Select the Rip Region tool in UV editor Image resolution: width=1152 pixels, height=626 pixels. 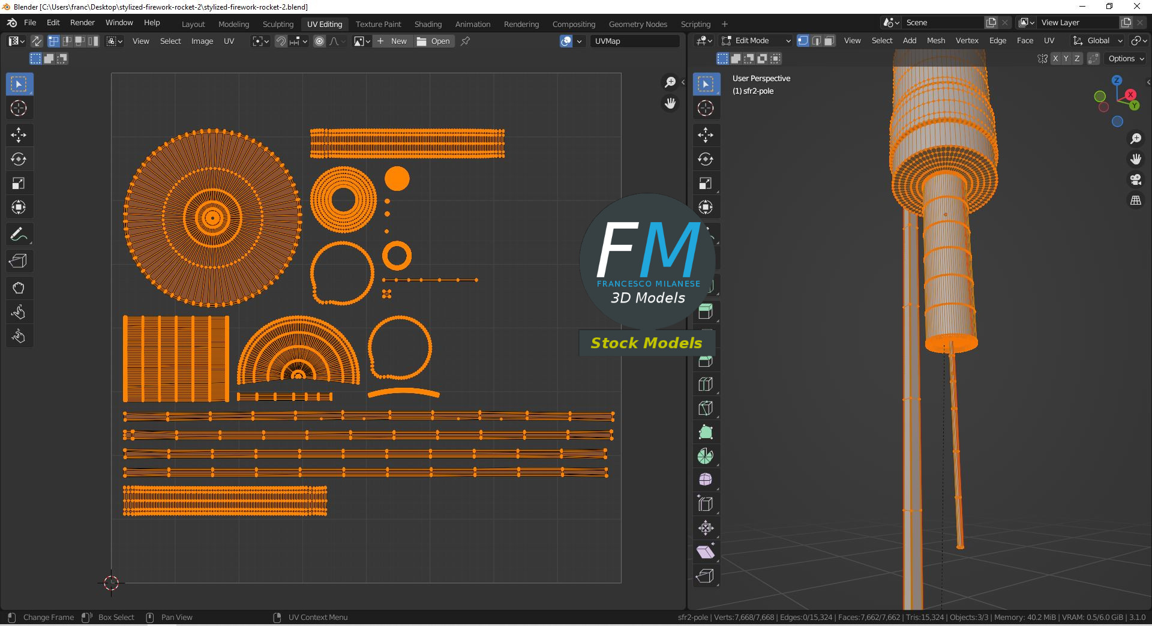(x=19, y=261)
